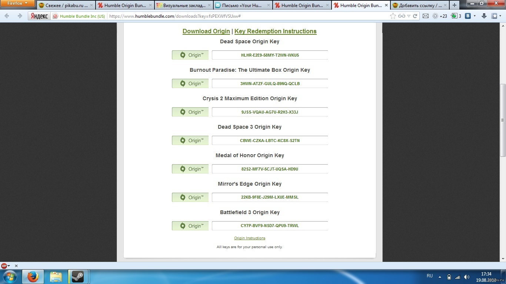
Task: Switch to the Добавить ссылку tab
Action: tap(420, 6)
